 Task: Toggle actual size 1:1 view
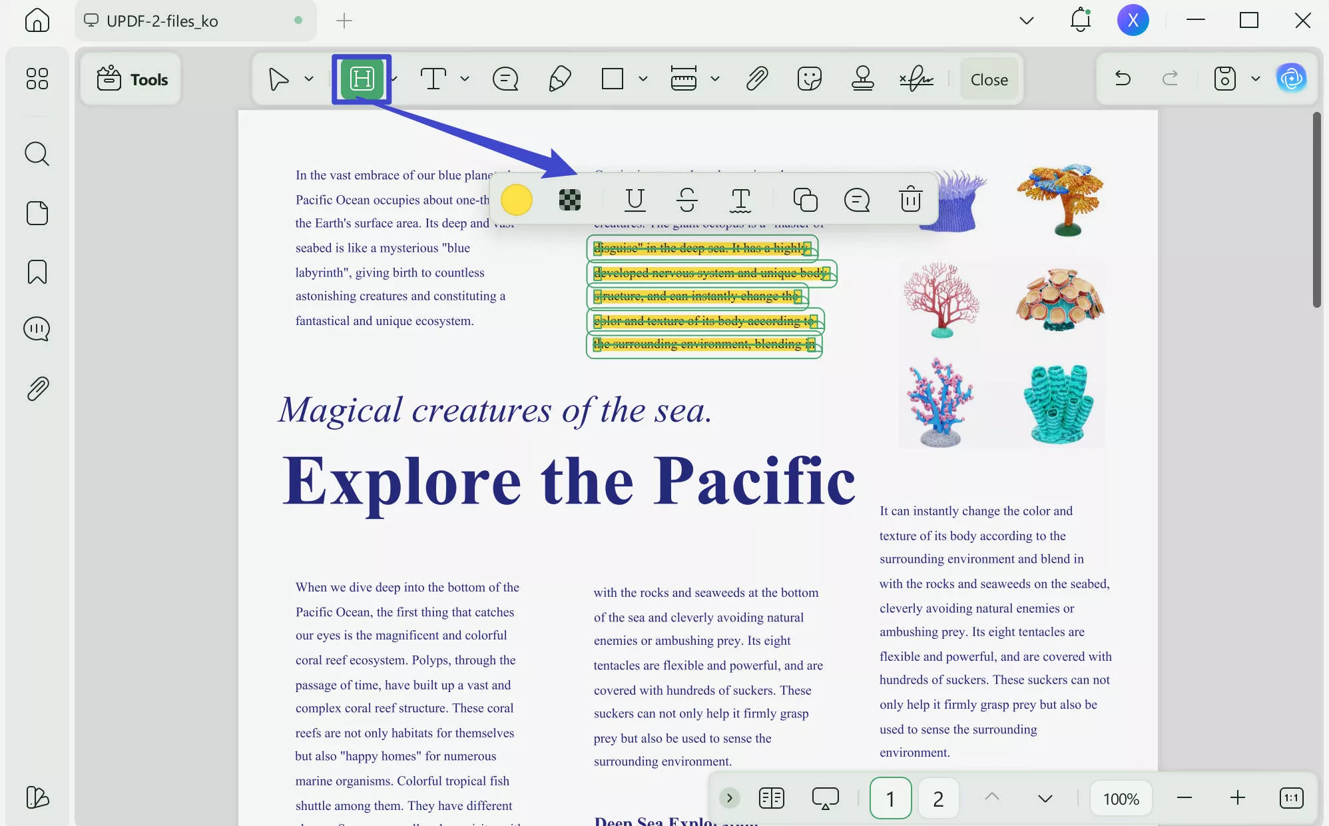(x=1291, y=798)
